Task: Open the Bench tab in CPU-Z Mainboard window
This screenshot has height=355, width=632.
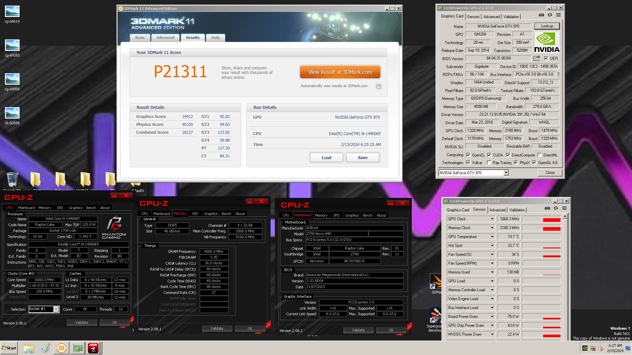Action: click(367, 215)
